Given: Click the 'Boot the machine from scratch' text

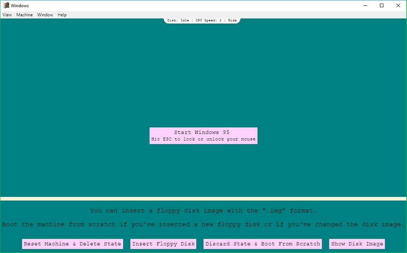Looking at the screenshot, I should coord(203,225).
